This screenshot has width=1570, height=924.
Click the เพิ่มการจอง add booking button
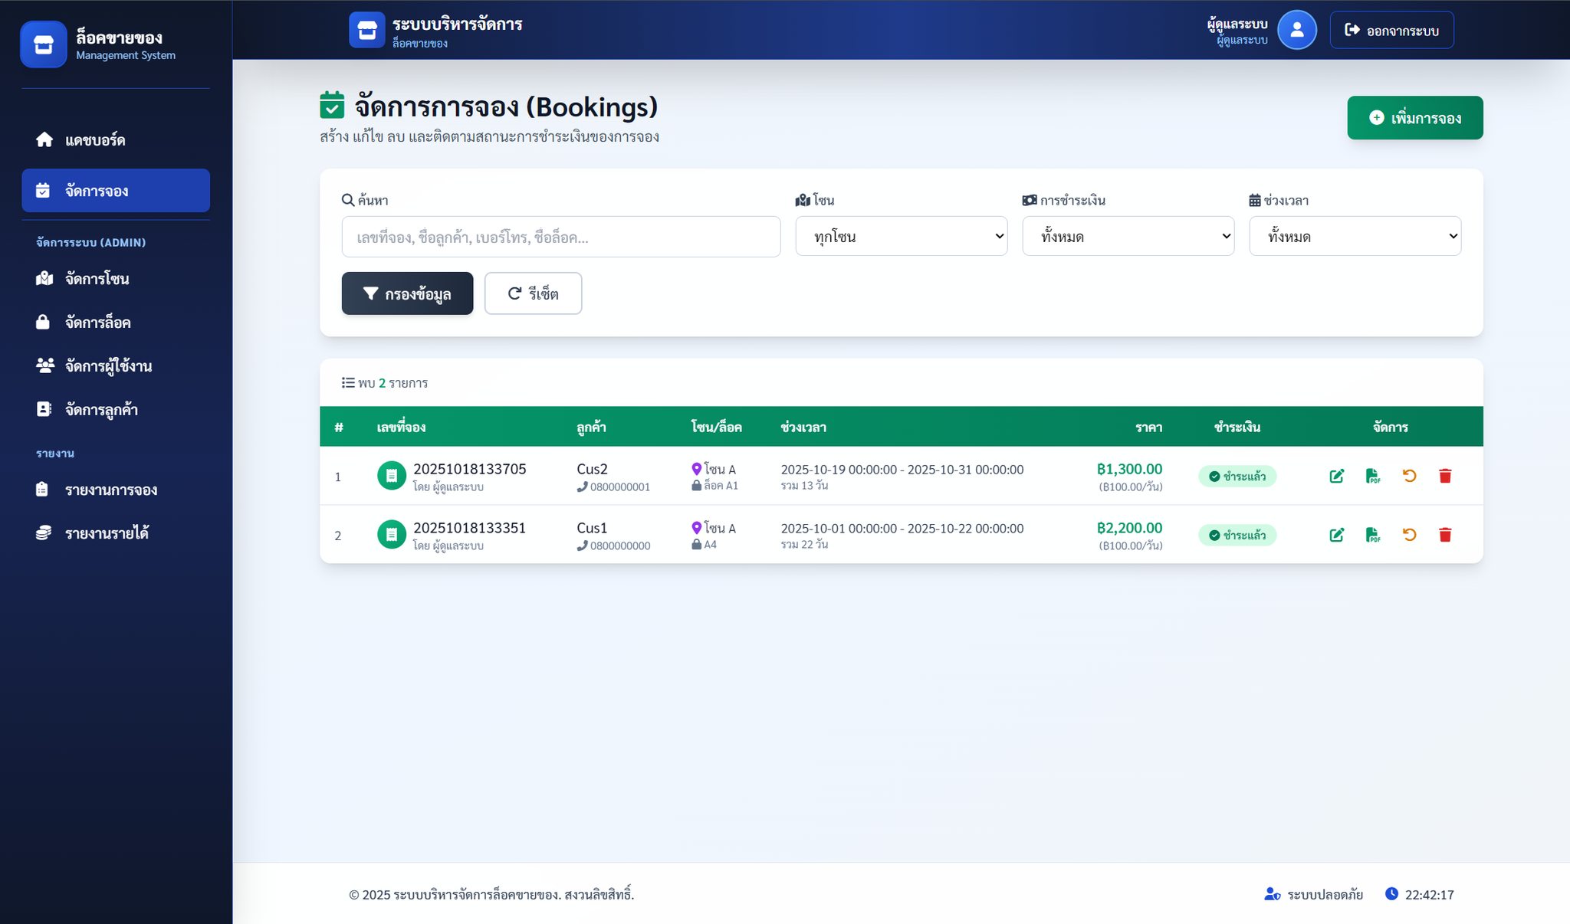click(1414, 118)
